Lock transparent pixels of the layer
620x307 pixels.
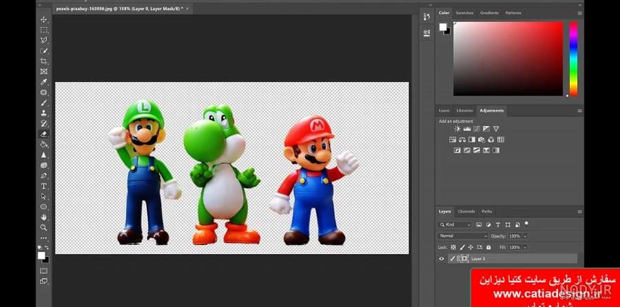[453, 247]
